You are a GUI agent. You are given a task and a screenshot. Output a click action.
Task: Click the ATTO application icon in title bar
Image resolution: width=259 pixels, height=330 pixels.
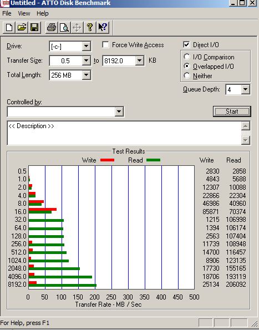pos(4,3)
